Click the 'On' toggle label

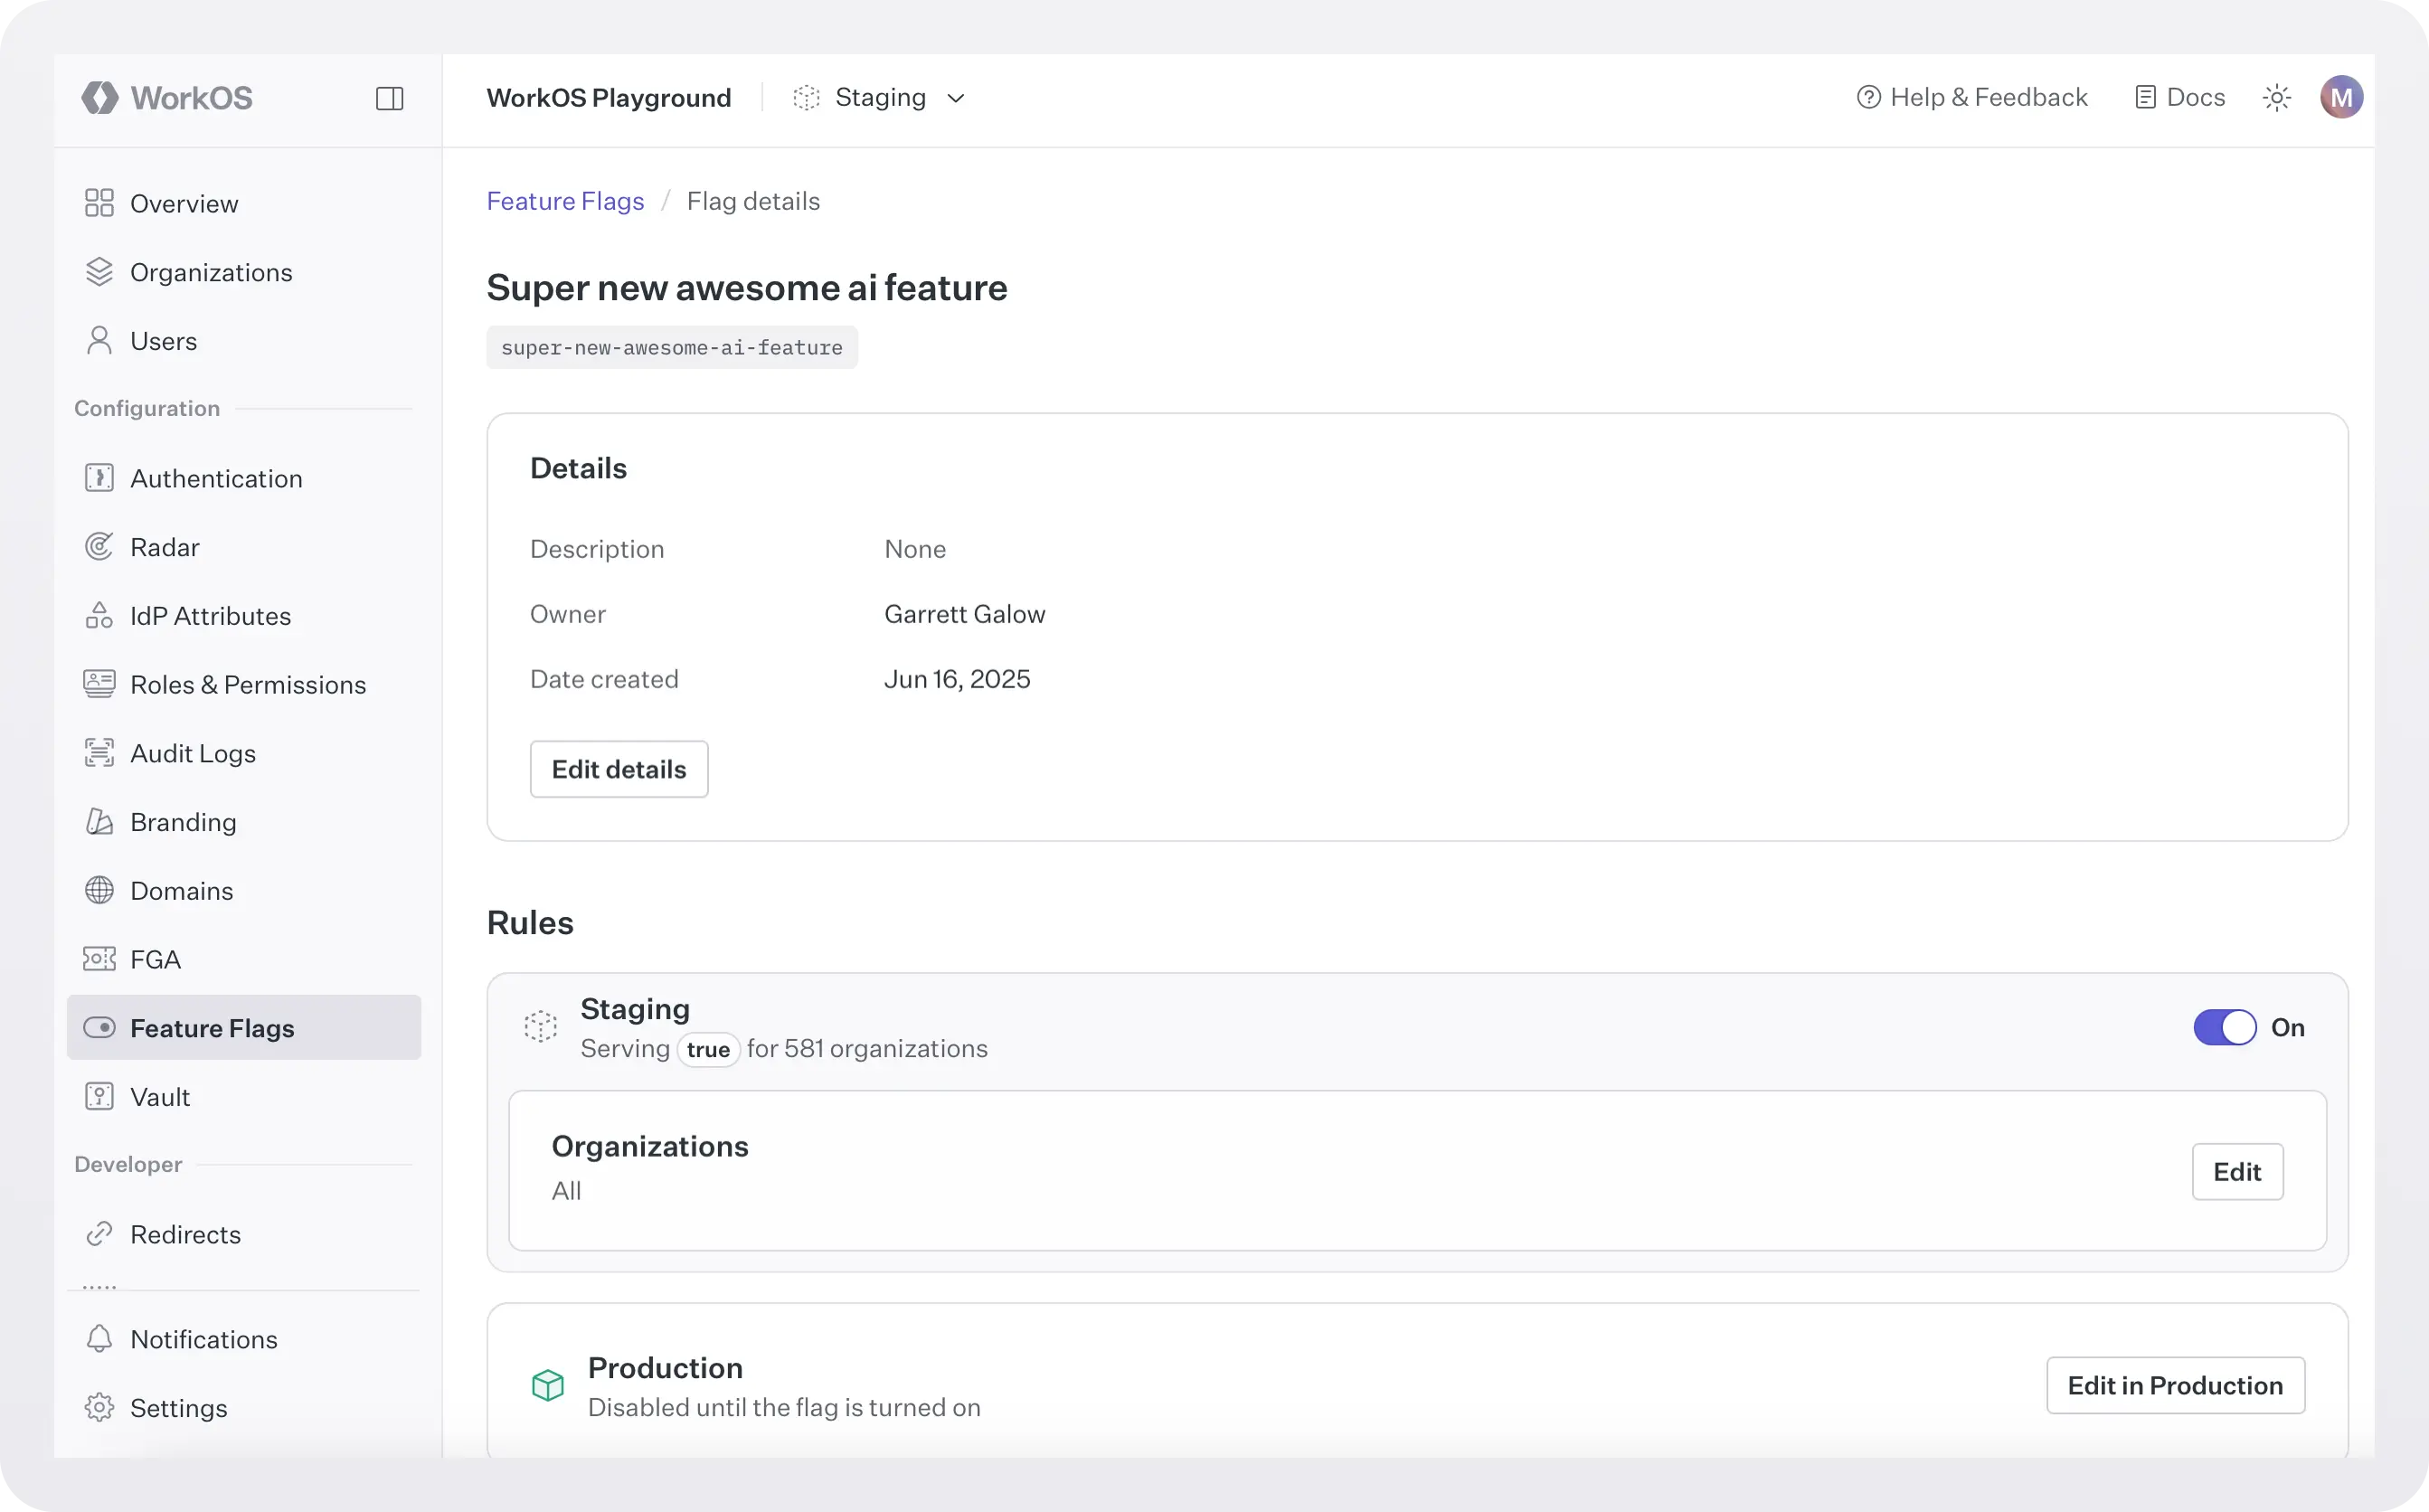tap(2288, 1027)
